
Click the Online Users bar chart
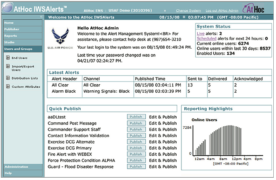click(228, 140)
